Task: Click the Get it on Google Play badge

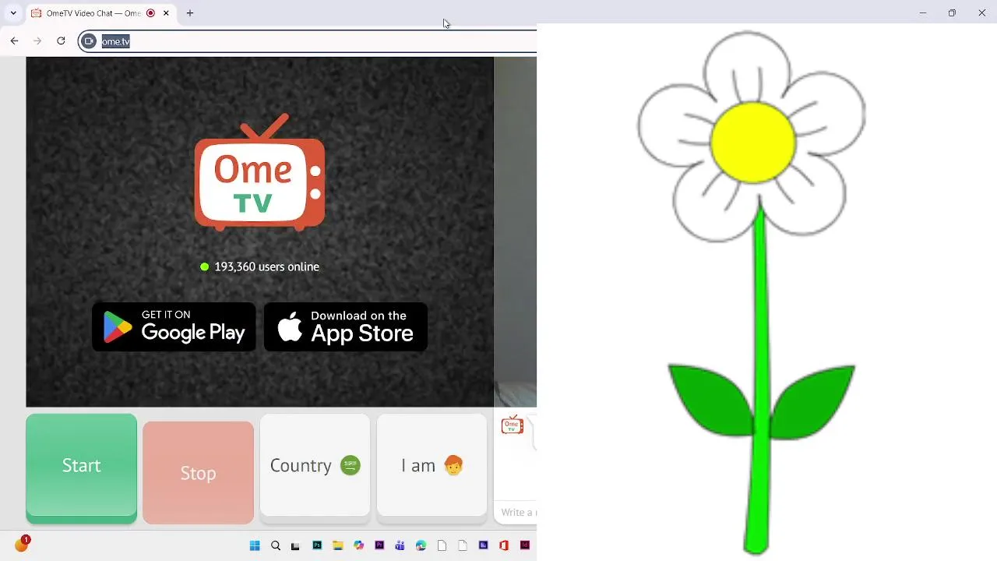Action: pos(174,326)
